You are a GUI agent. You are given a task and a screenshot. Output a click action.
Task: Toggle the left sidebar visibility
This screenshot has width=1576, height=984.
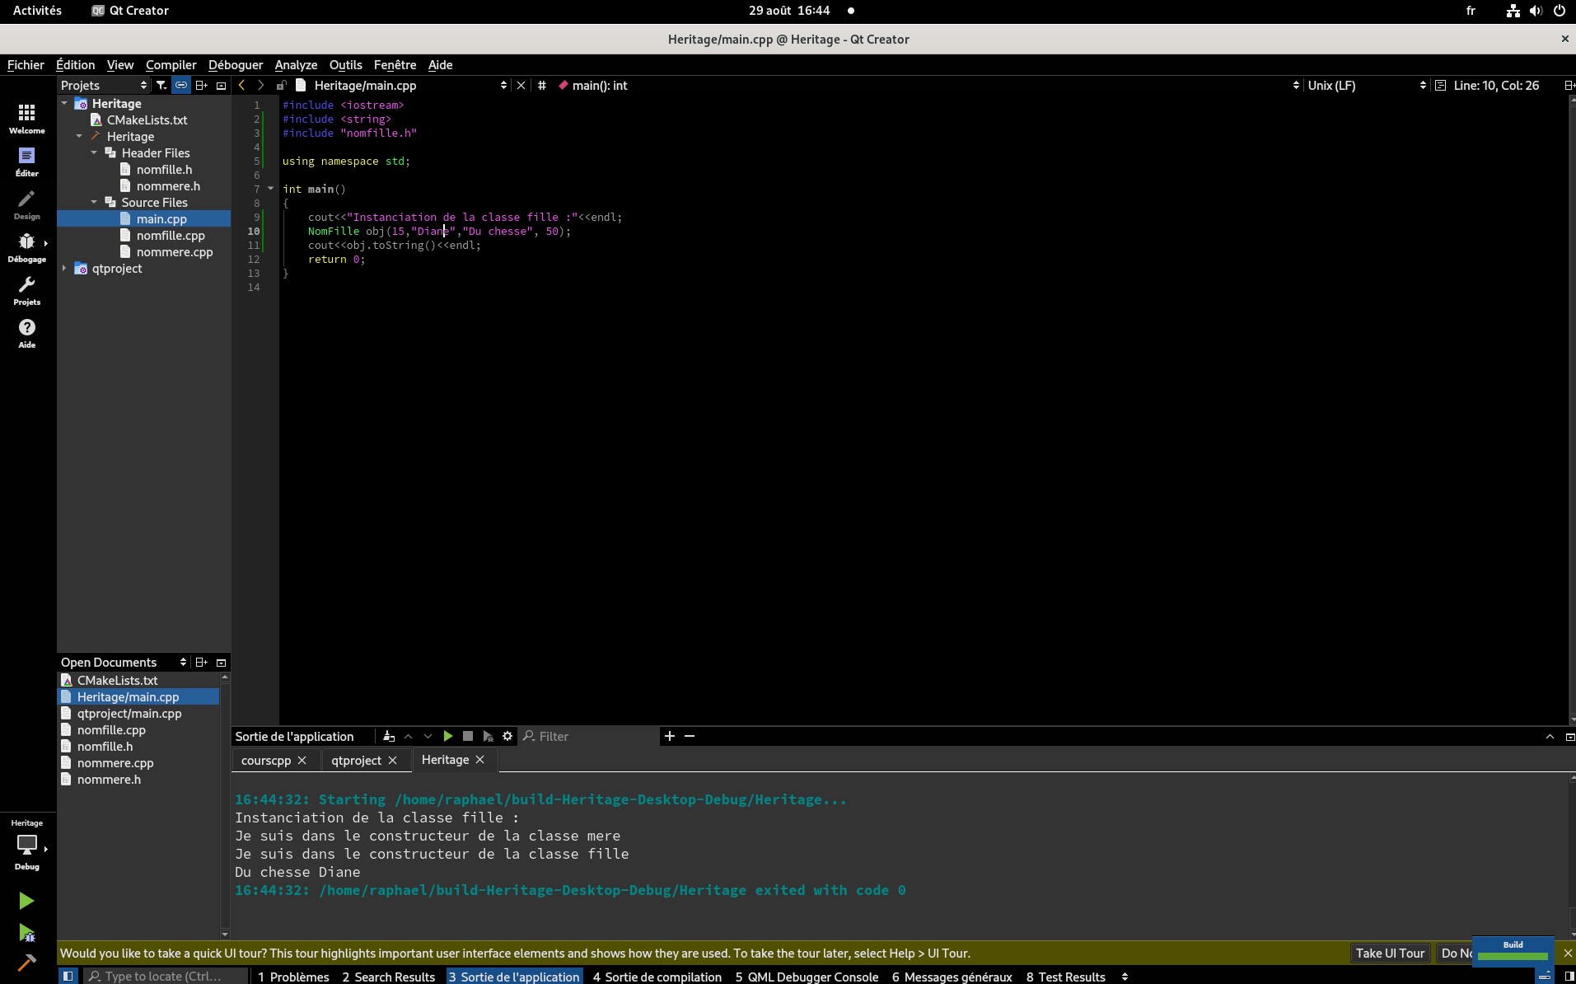coord(68,976)
